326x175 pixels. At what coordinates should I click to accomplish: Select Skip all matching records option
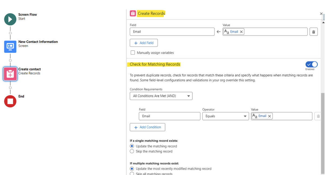coord(132,173)
